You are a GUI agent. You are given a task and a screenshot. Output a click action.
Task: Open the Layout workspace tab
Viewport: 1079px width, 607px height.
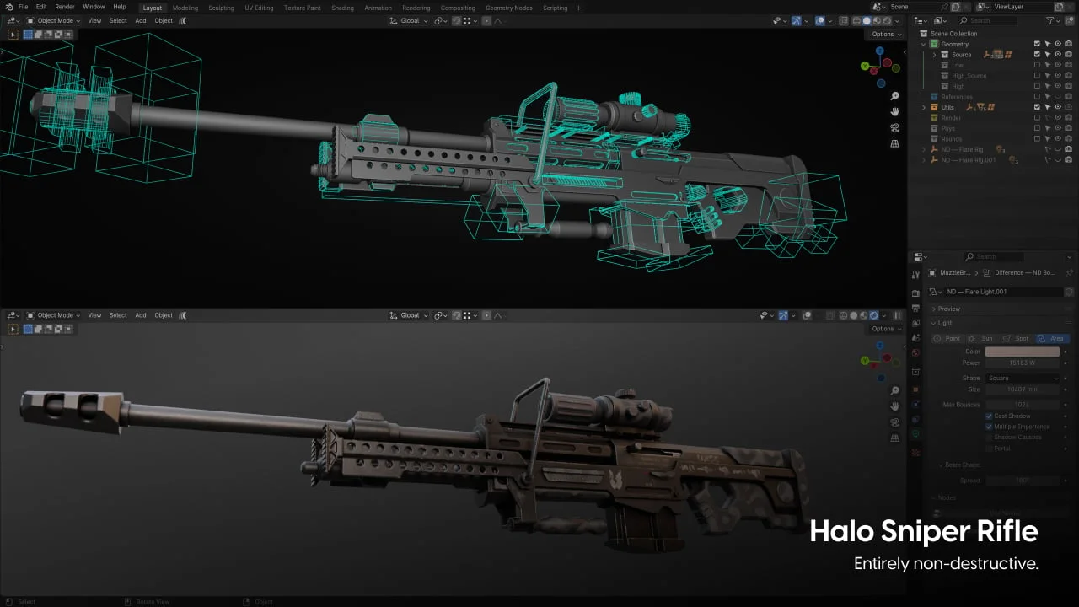point(152,8)
